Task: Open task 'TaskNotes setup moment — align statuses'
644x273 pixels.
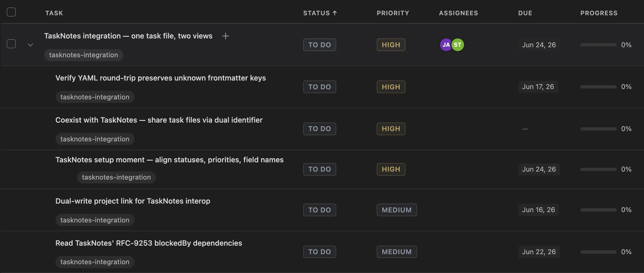Action: [x=169, y=160]
